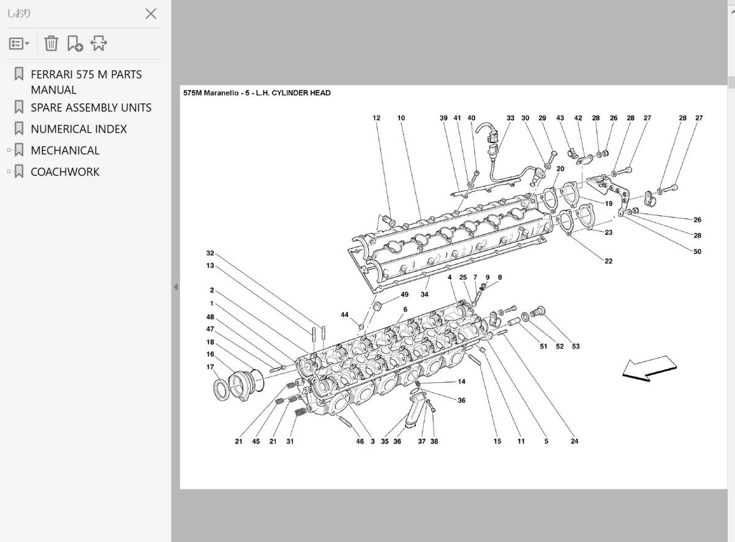The height and width of the screenshot is (542, 735).
Task: Click part number 49 in the diagram
Action: 404,295
